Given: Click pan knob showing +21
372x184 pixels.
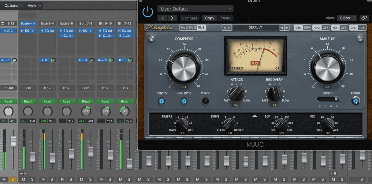Looking at the screenshot, I should coord(105,111).
